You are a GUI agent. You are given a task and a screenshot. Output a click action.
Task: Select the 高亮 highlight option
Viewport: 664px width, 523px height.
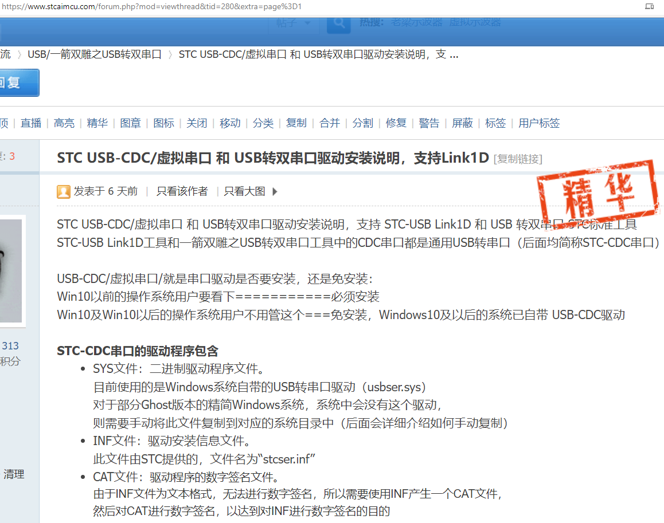64,123
